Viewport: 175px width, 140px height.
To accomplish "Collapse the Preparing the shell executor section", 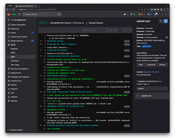I will (x=41, y=44).
